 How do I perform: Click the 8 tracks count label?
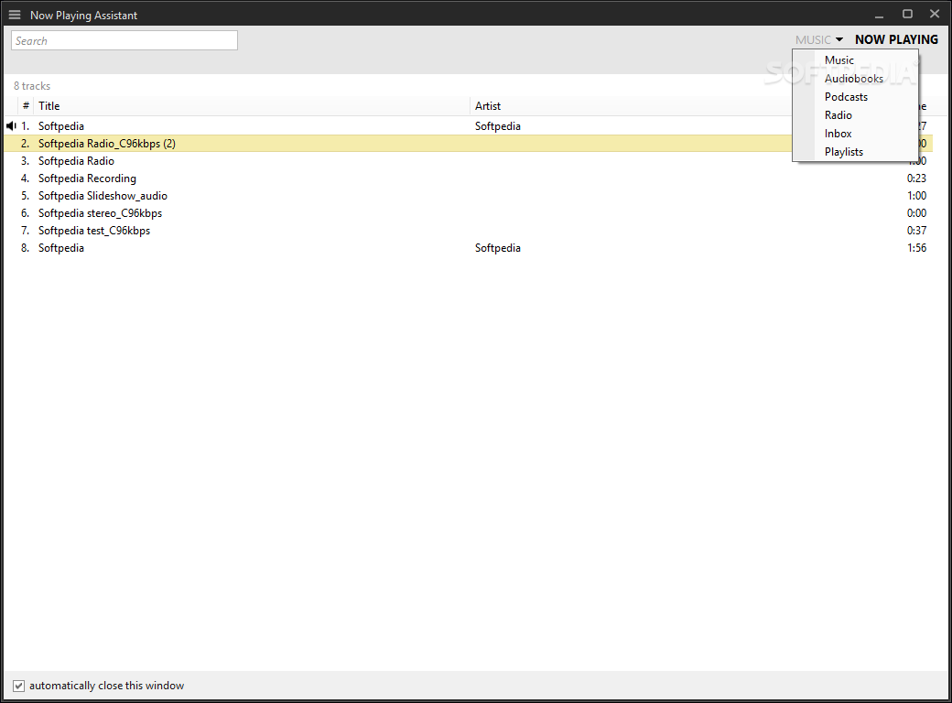(31, 86)
